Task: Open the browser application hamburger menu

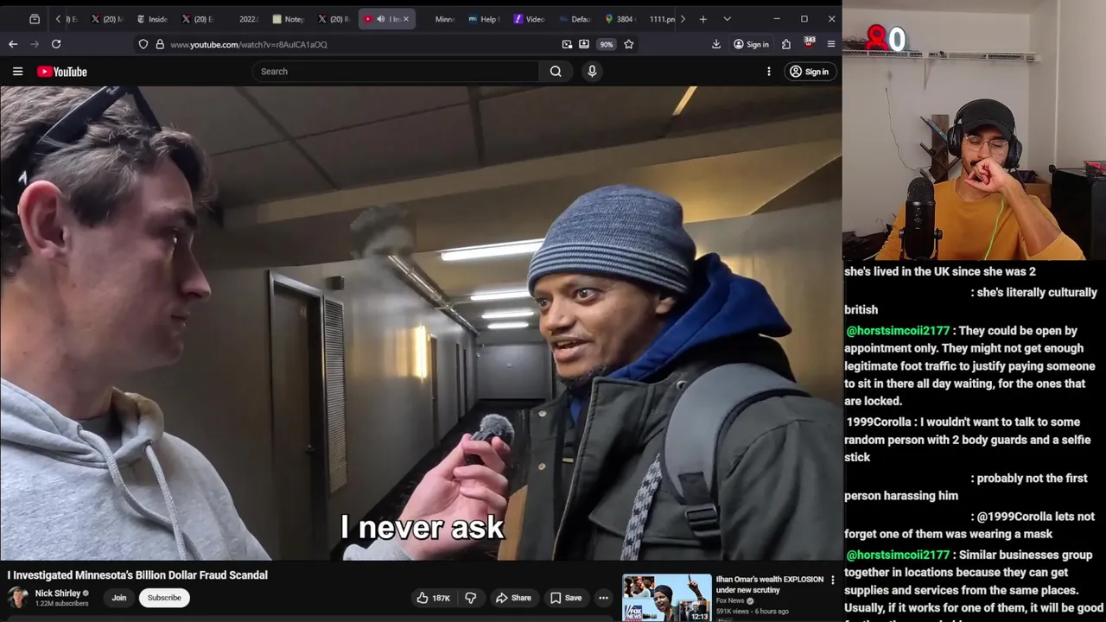Action: click(x=831, y=44)
